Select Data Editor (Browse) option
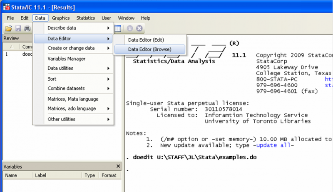Screen dimensions: 333x192 (x=149, y=49)
